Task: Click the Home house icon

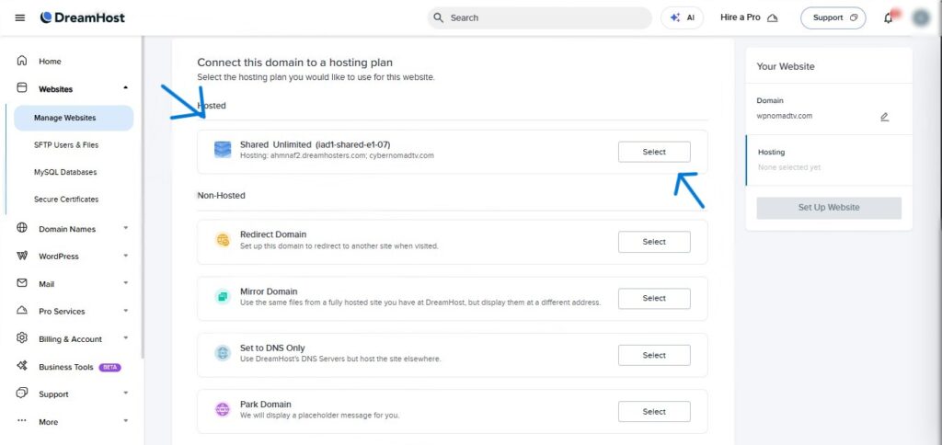Action: [x=22, y=61]
